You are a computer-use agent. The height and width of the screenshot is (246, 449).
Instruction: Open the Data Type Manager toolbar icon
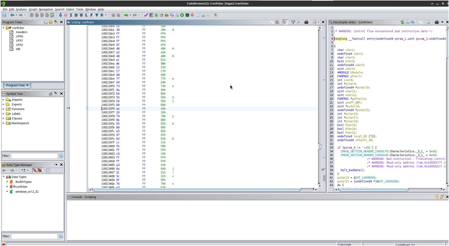click(x=167, y=15)
